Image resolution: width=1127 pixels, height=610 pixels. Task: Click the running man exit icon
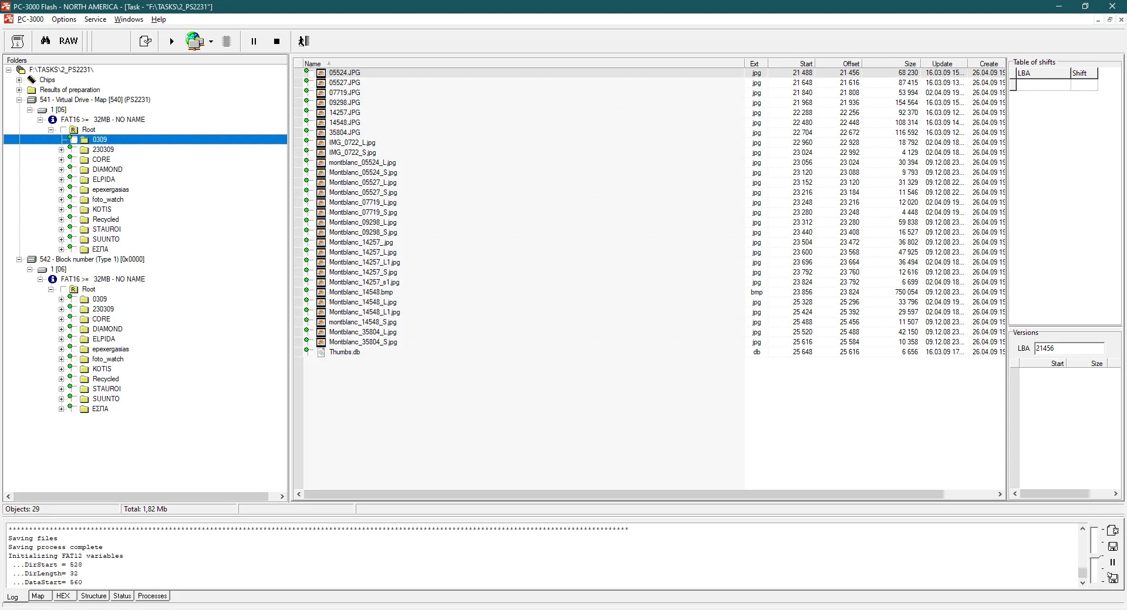[303, 41]
